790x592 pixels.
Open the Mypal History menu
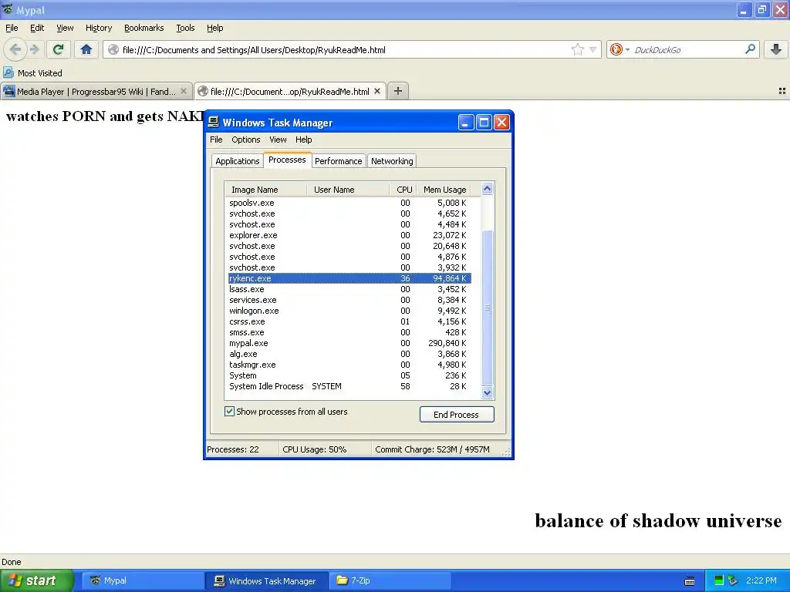point(99,28)
